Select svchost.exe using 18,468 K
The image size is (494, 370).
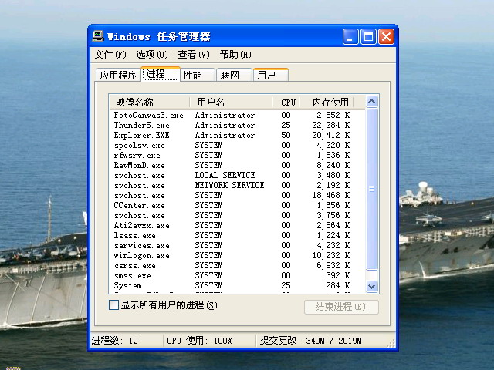[x=238, y=195]
